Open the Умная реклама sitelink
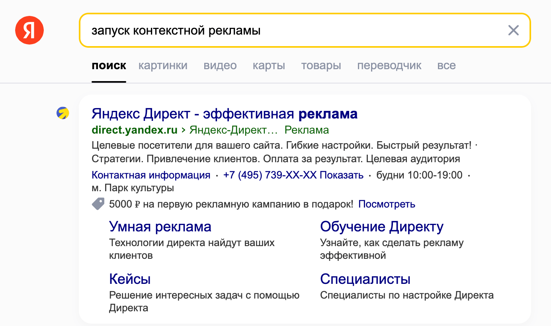Screen dimensions: 551x326 click(x=160, y=227)
